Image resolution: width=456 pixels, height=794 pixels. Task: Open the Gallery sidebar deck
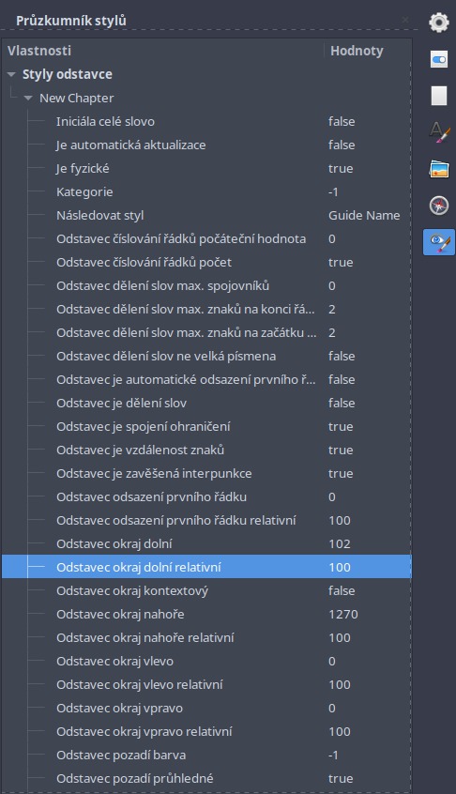pos(439,169)
